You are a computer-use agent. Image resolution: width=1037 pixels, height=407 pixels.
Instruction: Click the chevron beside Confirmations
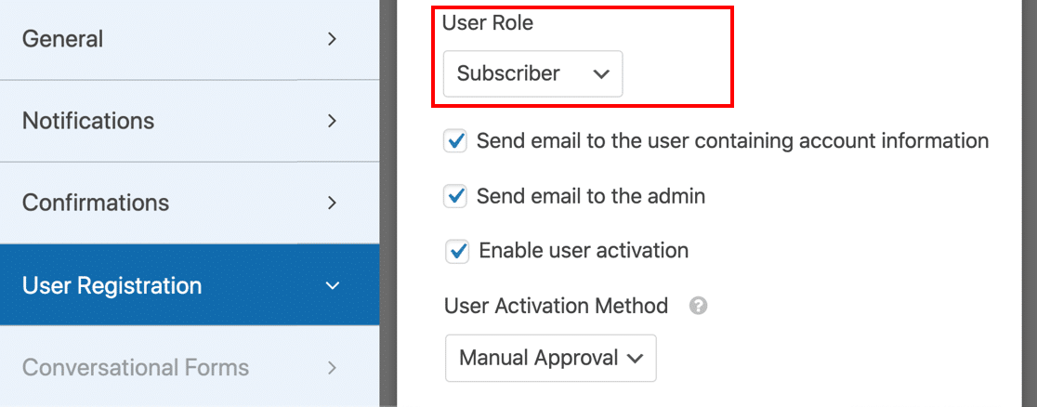coord(333,203)
